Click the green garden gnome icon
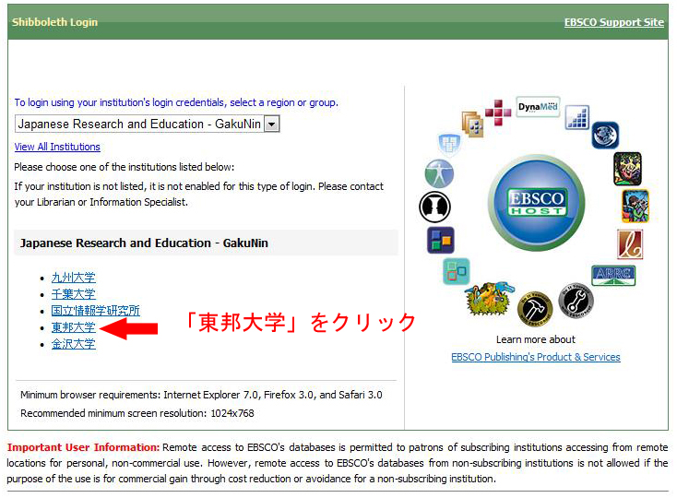677x498 pixels. [x=489, y=299]
